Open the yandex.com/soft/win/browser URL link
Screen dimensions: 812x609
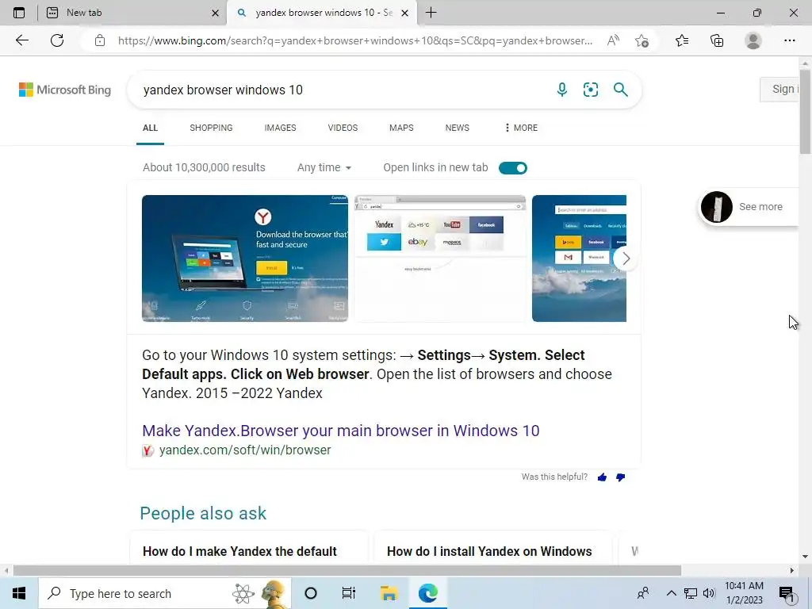pos(245,450)
